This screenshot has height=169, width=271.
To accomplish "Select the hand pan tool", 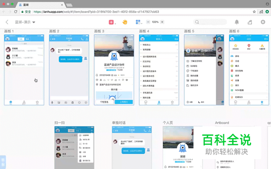I will coord(125,22).
